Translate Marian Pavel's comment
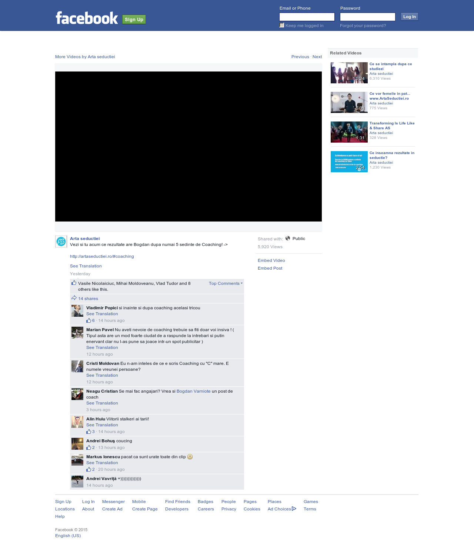This screenshot has height=546, width=474. (102, 347)
